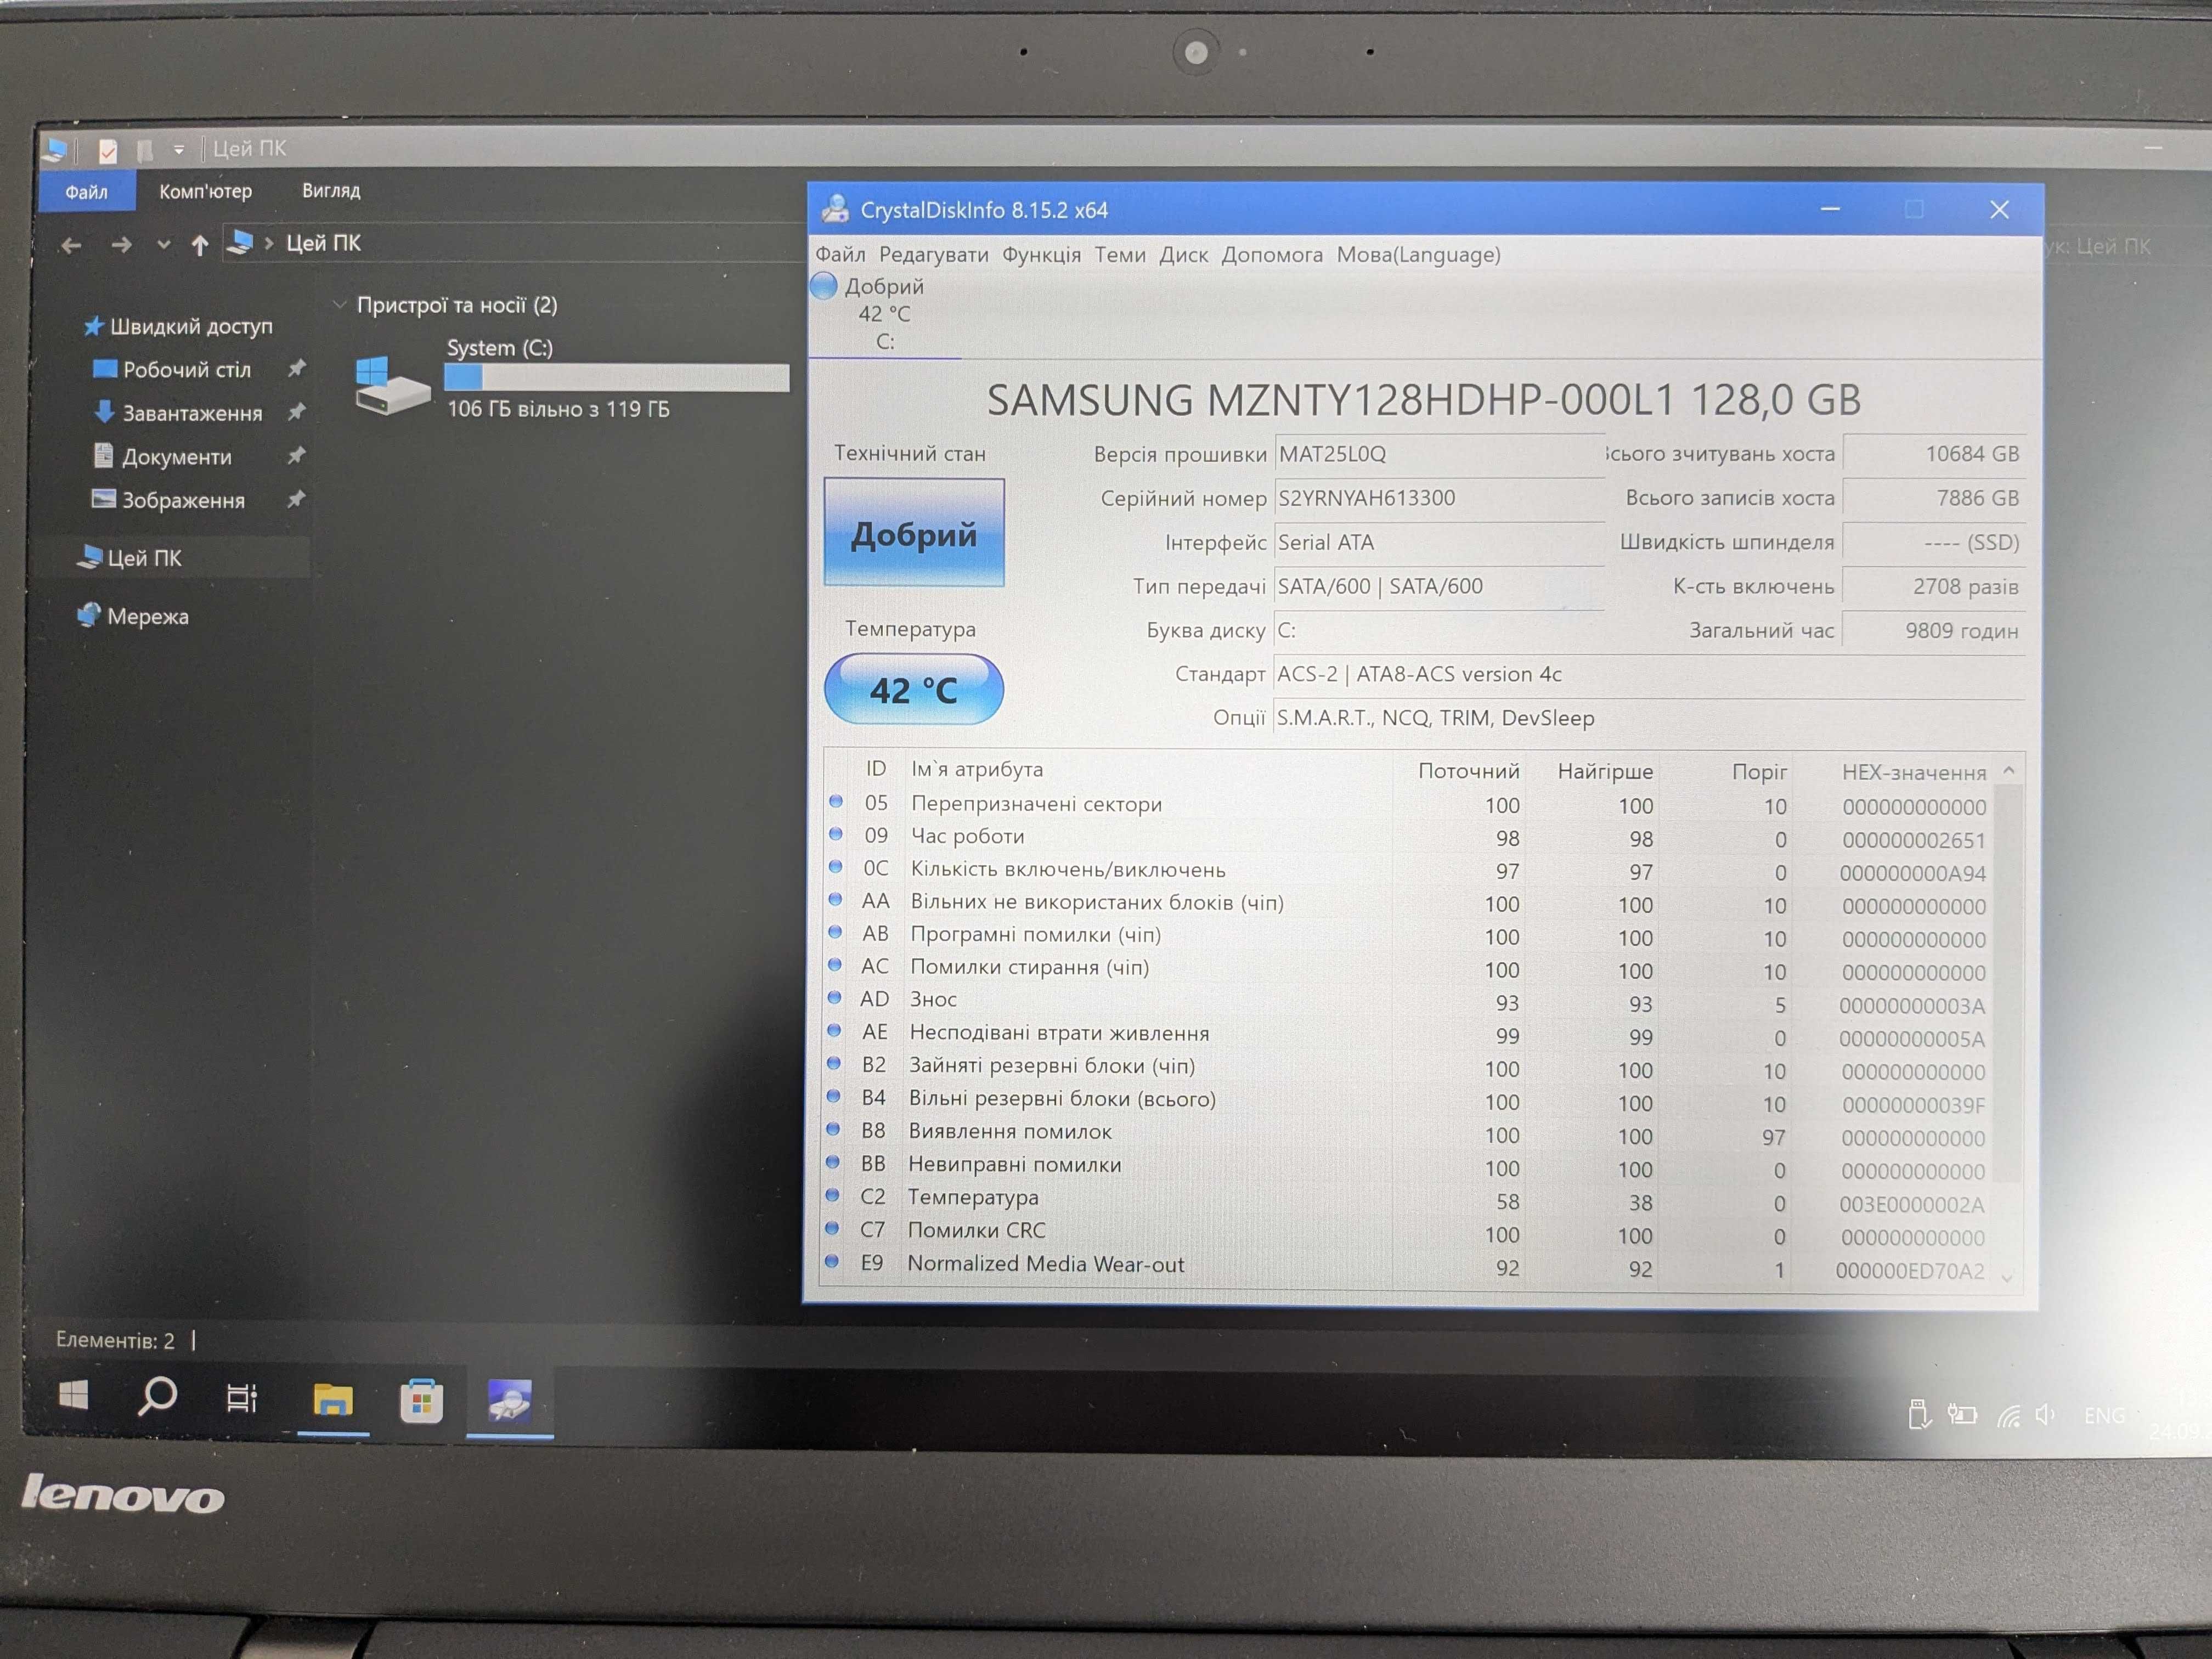Click blue status orb for E9 Wear-out row
Screen dimensions: 2212x1659
pos(832,1261)
